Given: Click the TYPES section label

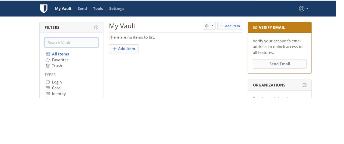Looking at the screenshot, I should pos(50,75).
